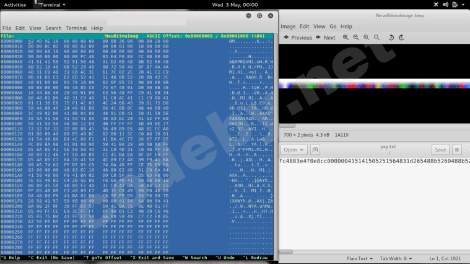Open the Terminal window's View menu
The image size is (470, 264).
point(35,28)
